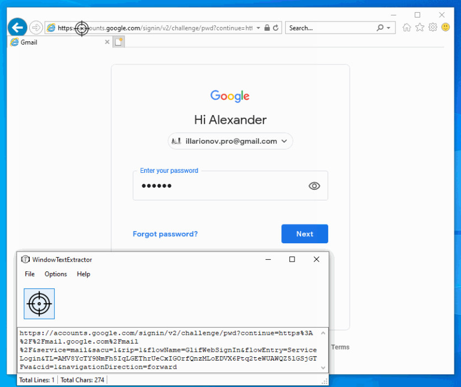Open Favorites star icon

click(420, 28)
